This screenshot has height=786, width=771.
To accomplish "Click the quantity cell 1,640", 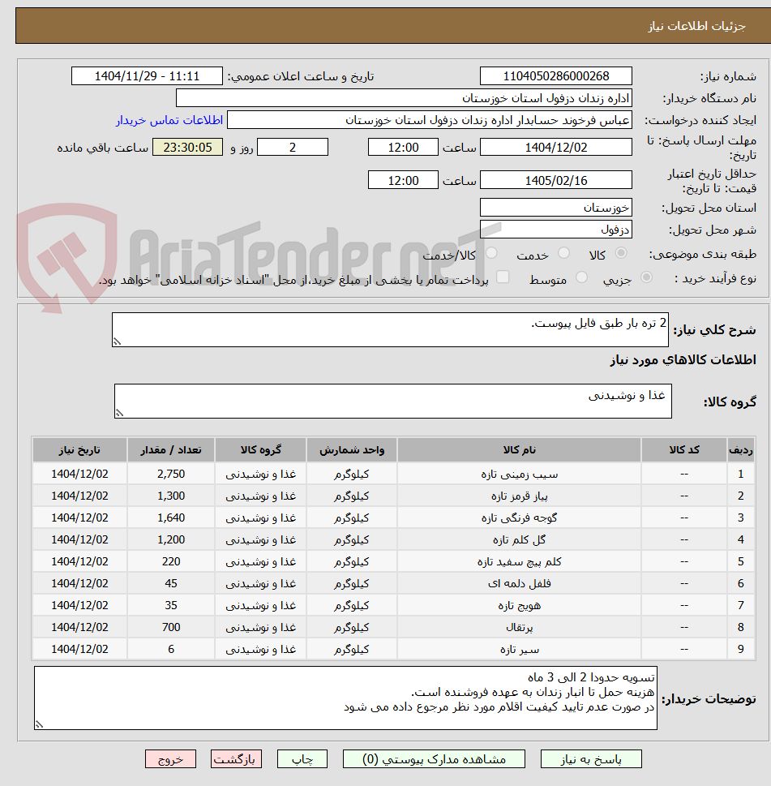I will (171, 518).
